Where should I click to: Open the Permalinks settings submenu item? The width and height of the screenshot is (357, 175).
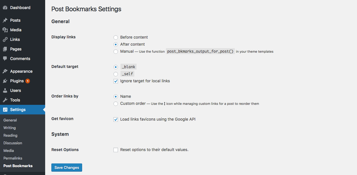tap(13, 158)
